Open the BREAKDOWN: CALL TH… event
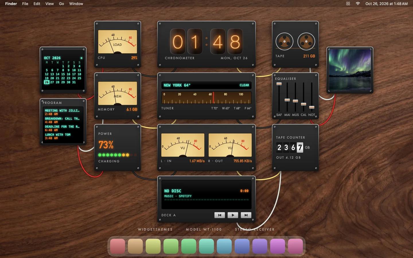This screenshot has height=258, width=413. coord(62,120)
